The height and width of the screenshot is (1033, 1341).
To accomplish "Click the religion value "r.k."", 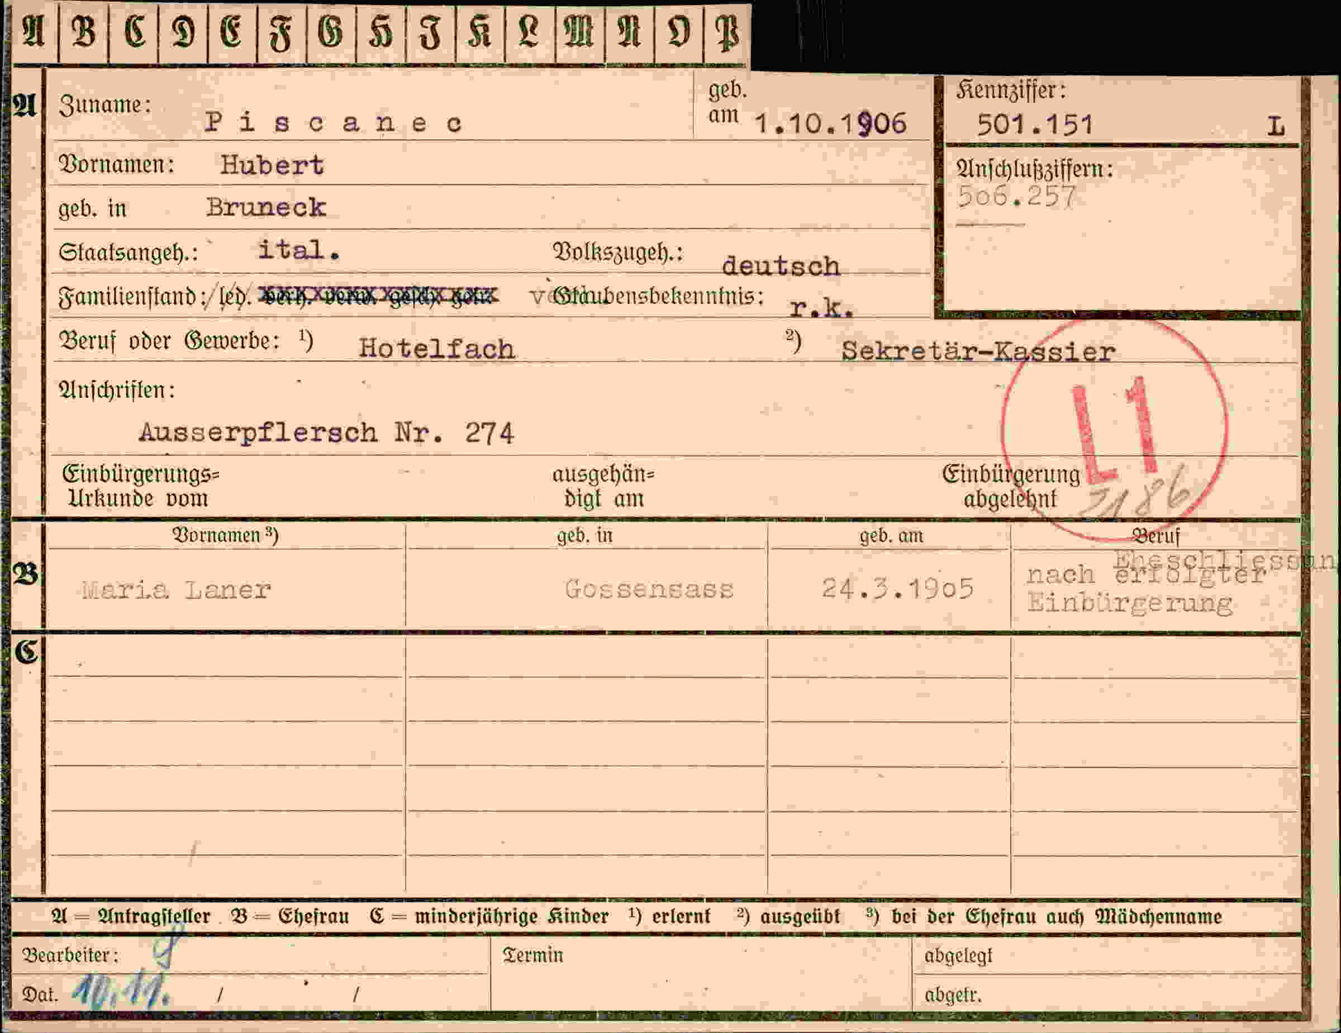I will [821, 307].
